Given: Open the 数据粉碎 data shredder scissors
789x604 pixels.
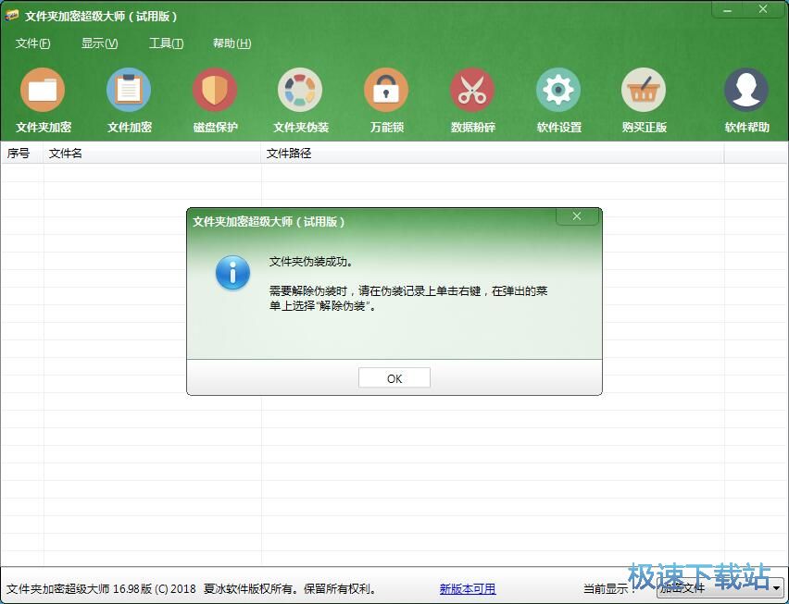Looking at the screenshot, I should pos(472,100).
